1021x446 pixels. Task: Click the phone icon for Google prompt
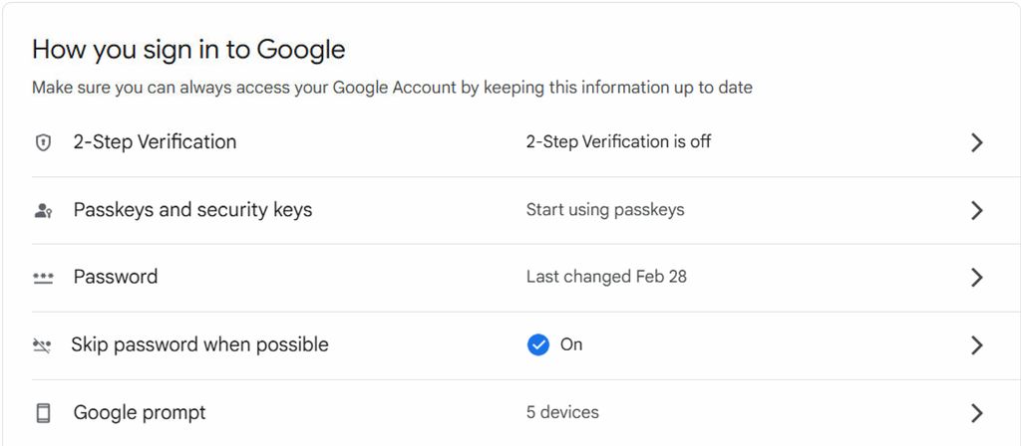tap(43, 413)
